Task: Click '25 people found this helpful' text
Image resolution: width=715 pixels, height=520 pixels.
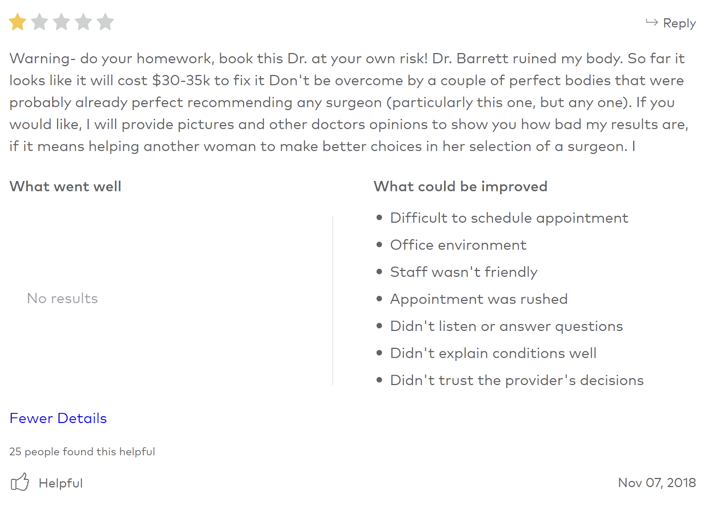Action: tap(82, 452)
